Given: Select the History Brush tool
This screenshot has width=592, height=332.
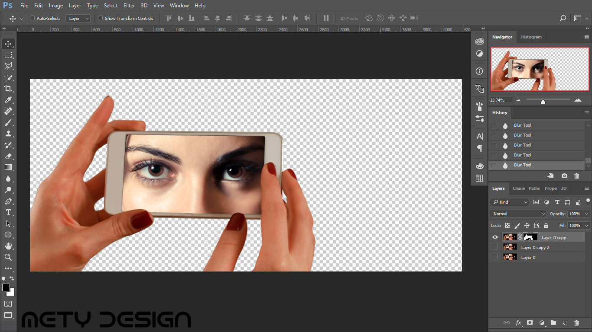Looking at the screenshot, I should [8, 145].
